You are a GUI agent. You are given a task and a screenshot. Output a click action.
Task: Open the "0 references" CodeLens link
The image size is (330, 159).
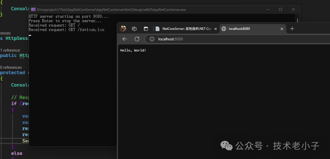tap(11, 67)
